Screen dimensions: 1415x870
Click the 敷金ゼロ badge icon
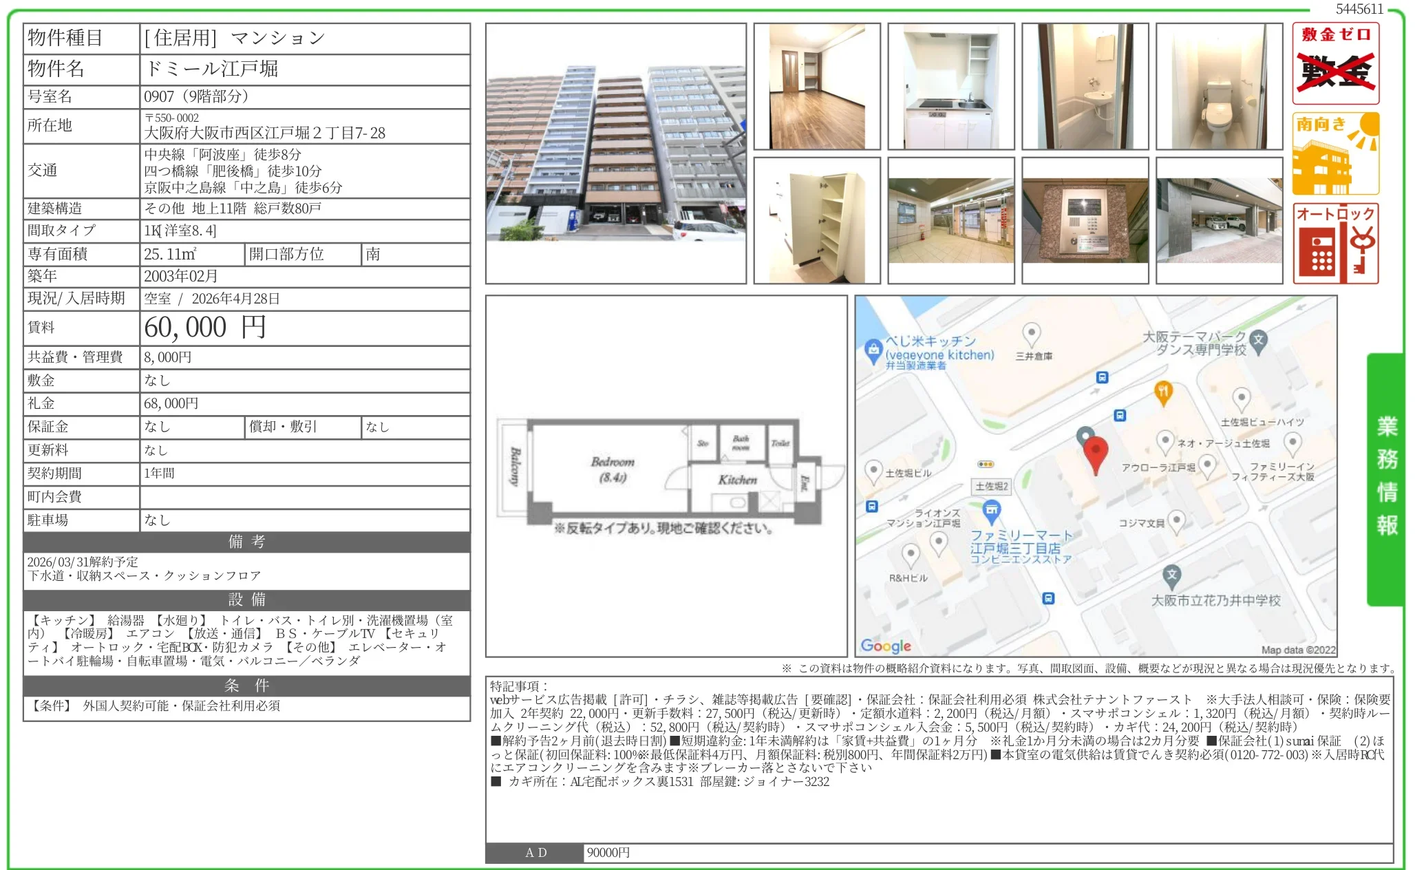pos(1335,63)
